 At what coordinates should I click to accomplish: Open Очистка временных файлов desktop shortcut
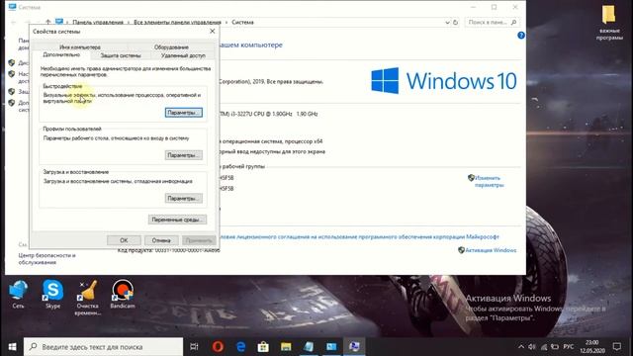point(87,298)
